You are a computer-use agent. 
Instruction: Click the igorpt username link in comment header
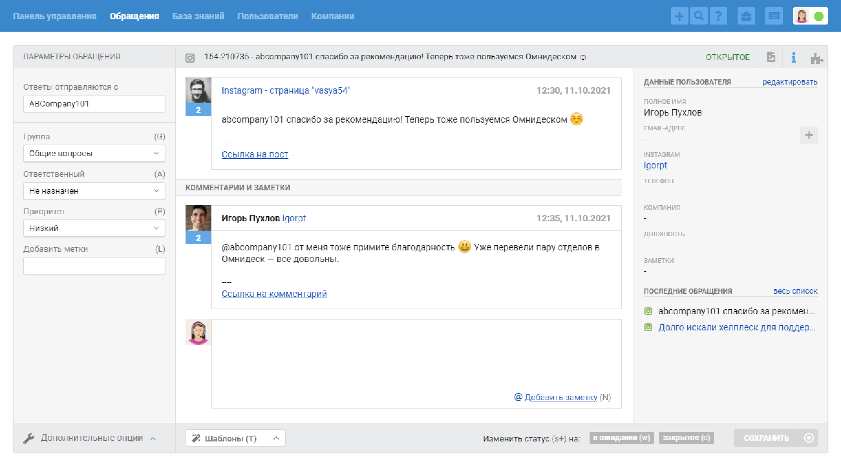point(294,218)
